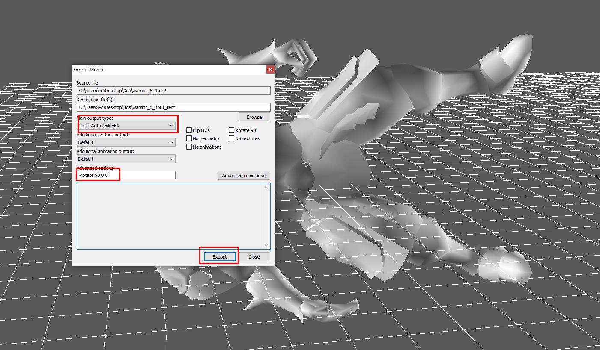Open the Advanced commands button
This screenshot has width=600, height=350.
click(x=244, y=176)
